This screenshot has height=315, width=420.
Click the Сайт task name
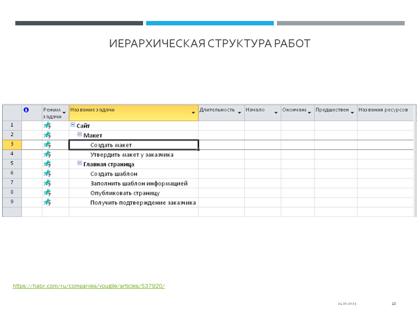coord(83,126)
